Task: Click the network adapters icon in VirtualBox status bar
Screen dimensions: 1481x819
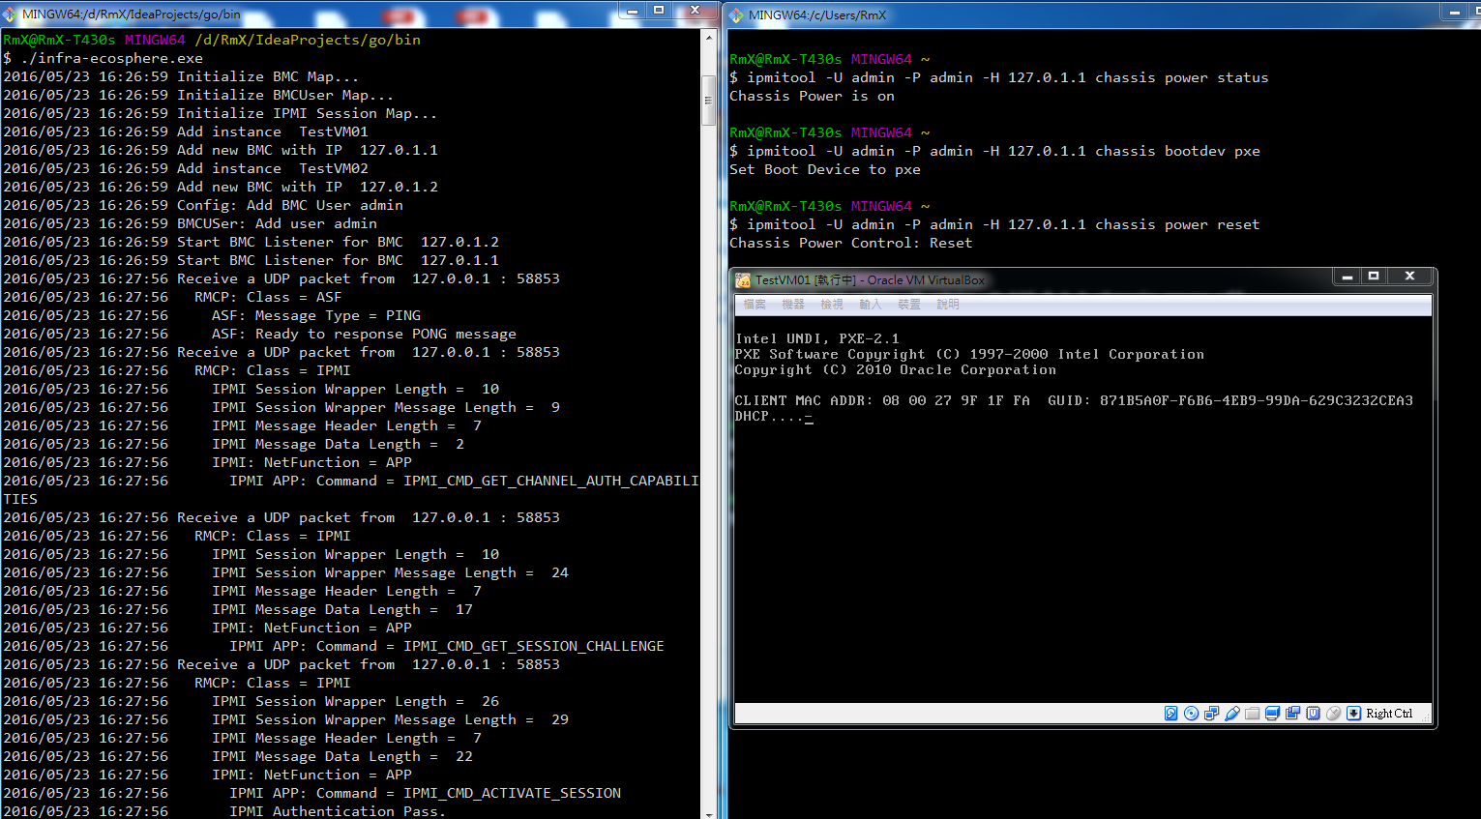Action: click(x=1211, y=714)
